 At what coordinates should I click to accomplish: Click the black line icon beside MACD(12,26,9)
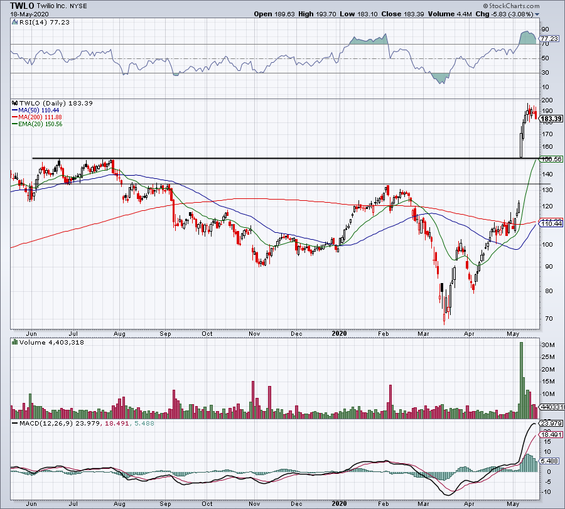tap(15, 423)
